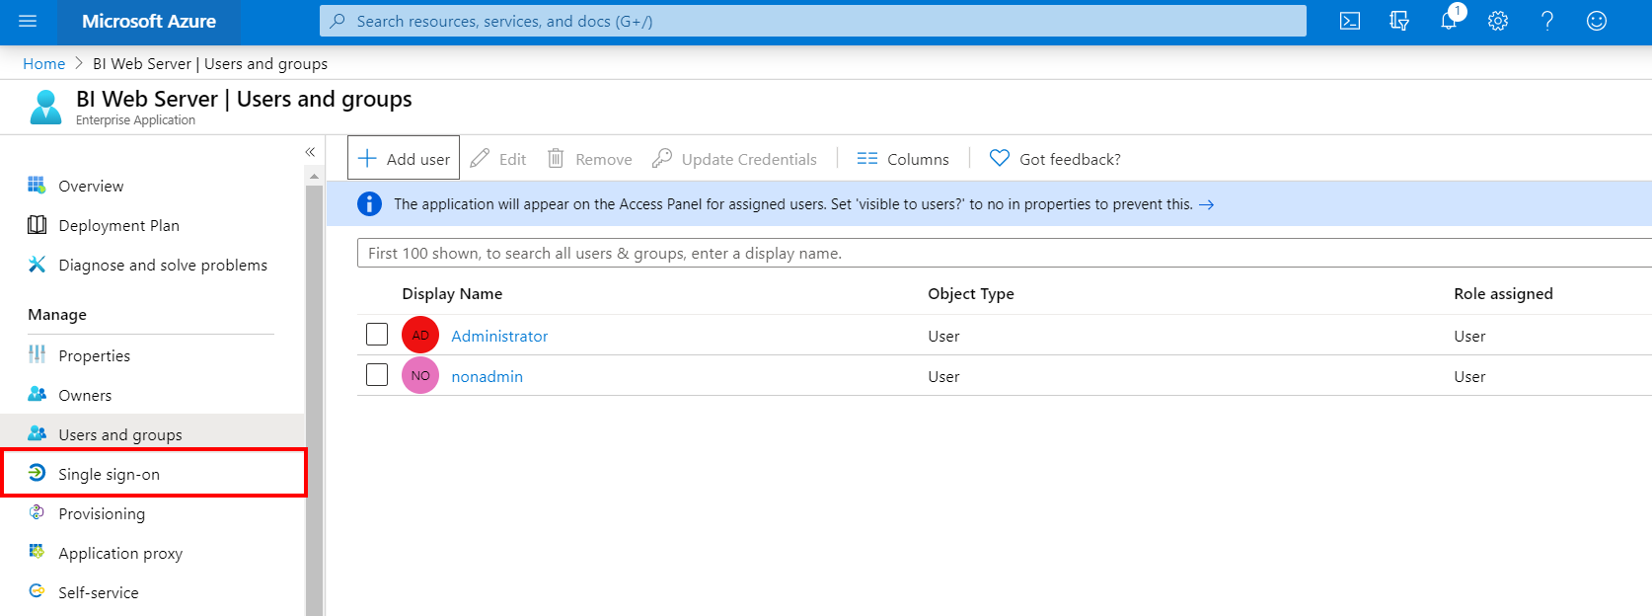
Task: Click the sidebar scrollbar up arrow
Action: tap(315, 177)
